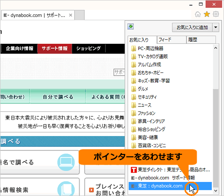
Task: Pin the Favorites Center with green arrow icon
Action: coord(131,26)
